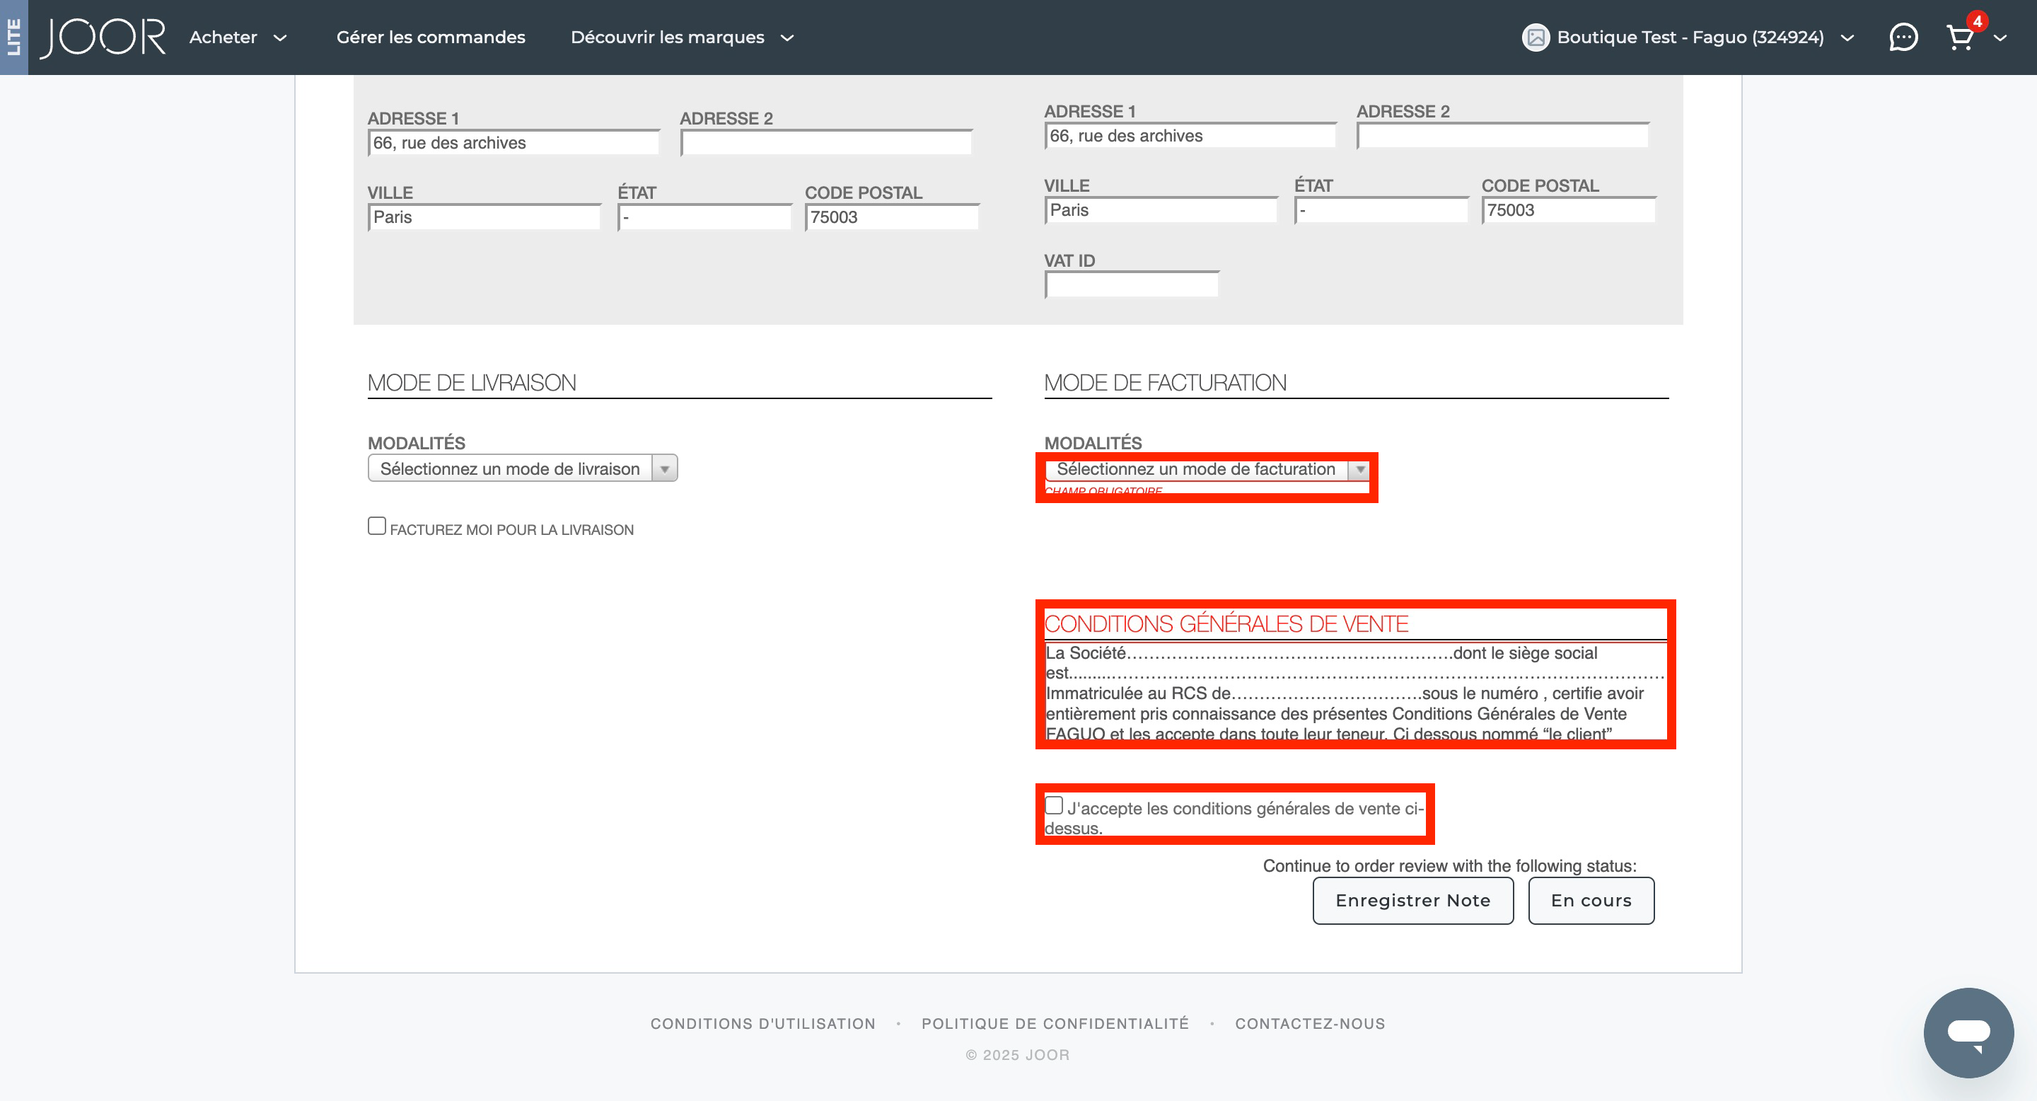Viewport: 2037px width, 1101px height.
Task: Click the JOOR logo
Action: click(x=103, y=38)
